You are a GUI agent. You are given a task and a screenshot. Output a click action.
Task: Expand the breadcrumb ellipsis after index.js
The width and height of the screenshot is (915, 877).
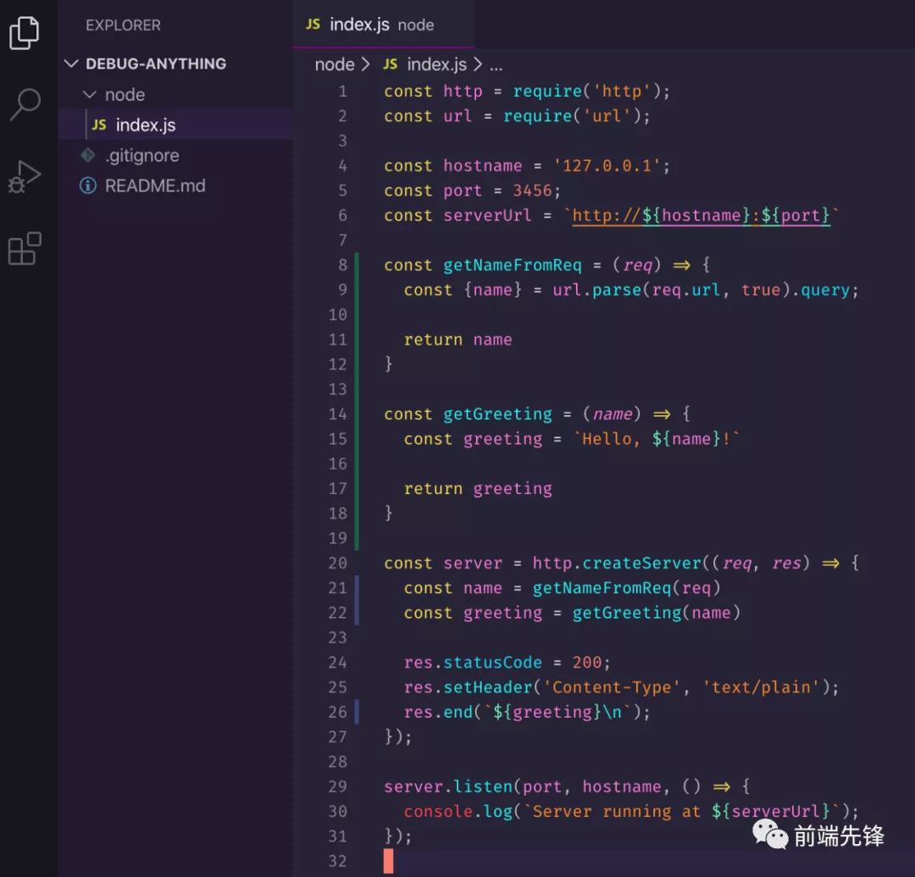[496, 64]
